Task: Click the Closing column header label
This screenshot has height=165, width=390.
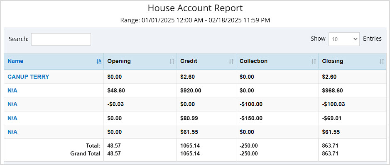Action: 333,61
